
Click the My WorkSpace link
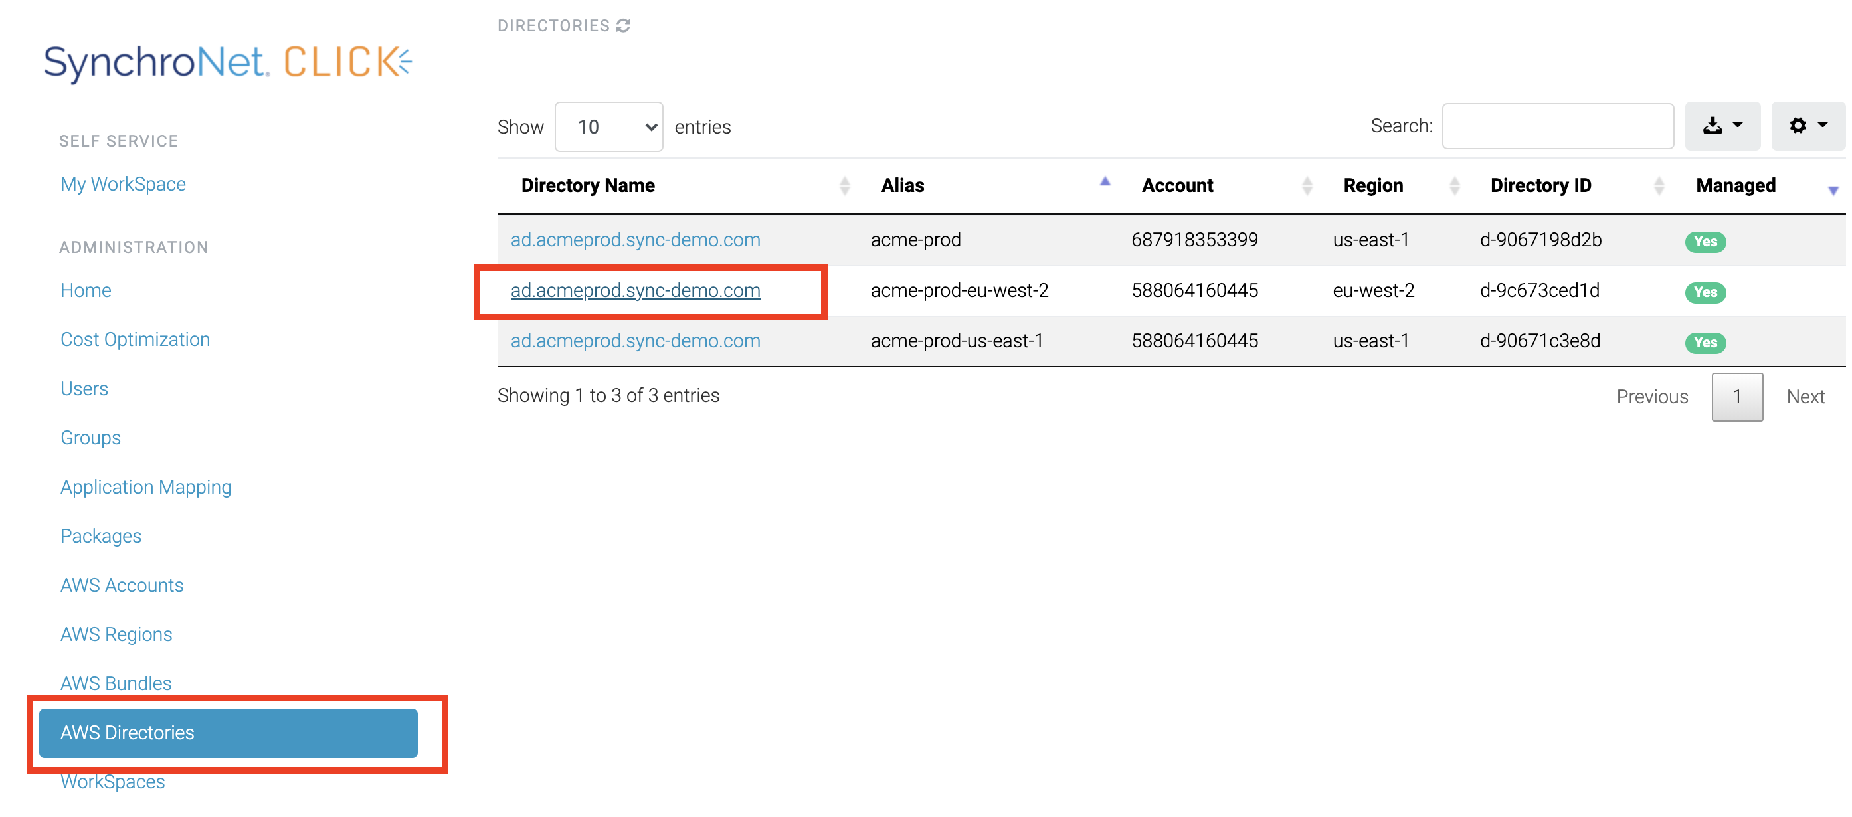click(x=123, y=184)
